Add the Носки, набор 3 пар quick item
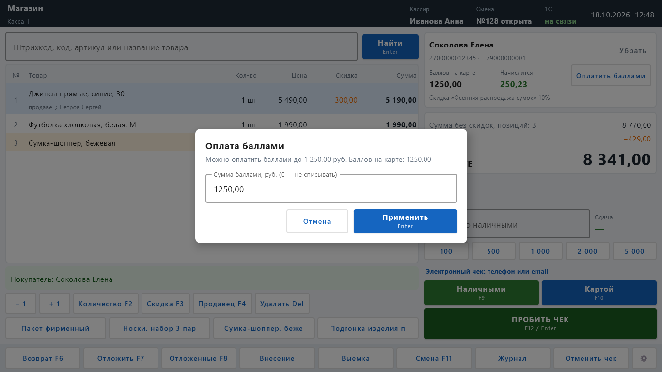 [159, 328]
